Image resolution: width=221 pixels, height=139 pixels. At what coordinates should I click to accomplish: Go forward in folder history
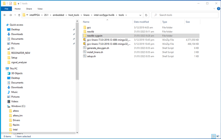point(10,15)
